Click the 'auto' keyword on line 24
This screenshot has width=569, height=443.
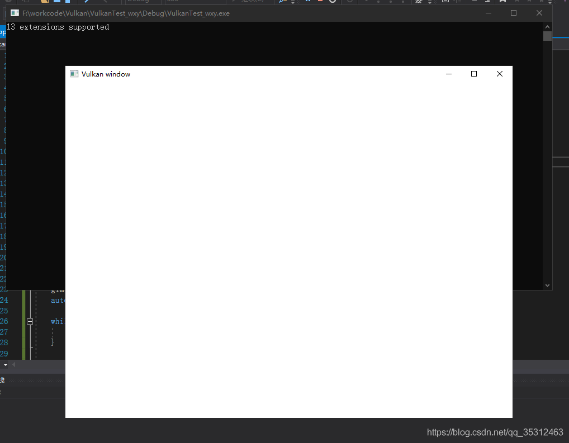point(58,300)
